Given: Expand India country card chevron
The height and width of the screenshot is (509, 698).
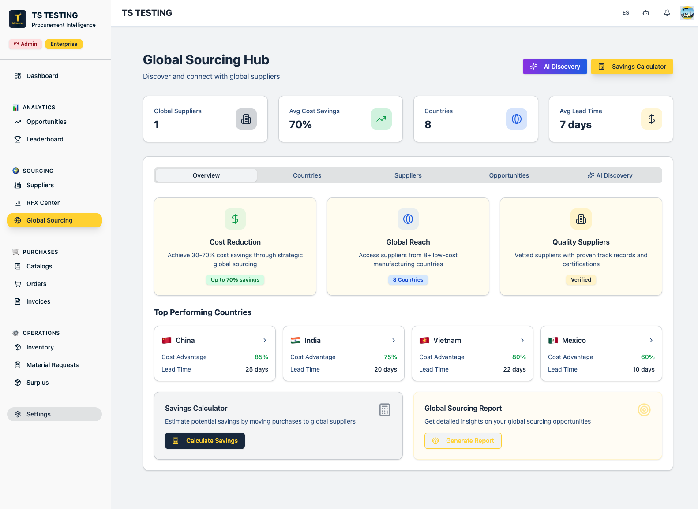Looking at the screenshot, I should [394, 340].
